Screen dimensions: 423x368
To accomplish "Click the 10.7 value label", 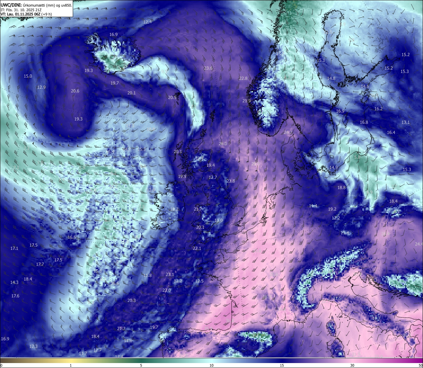I will click(x=376, y=318).
